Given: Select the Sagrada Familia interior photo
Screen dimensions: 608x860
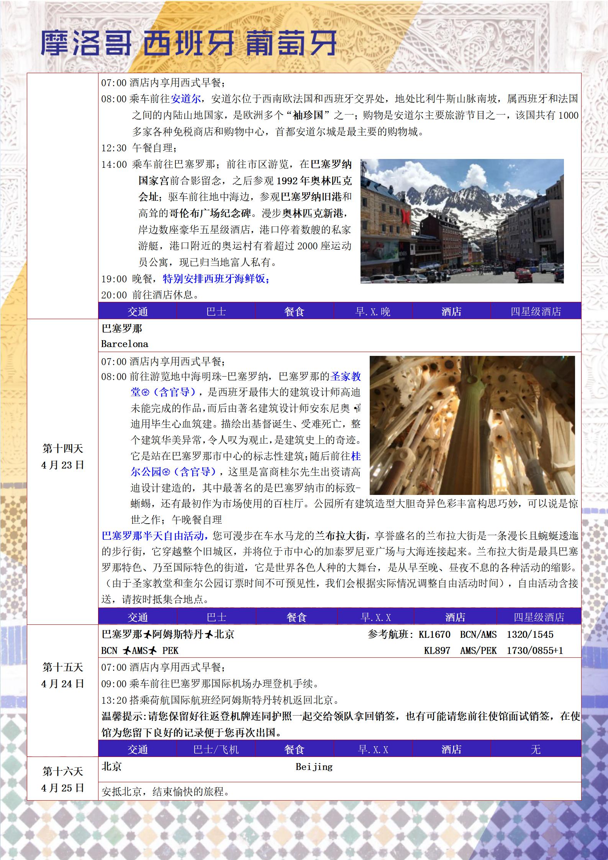Looking at the screenshot, I should [x=472, y=425].
